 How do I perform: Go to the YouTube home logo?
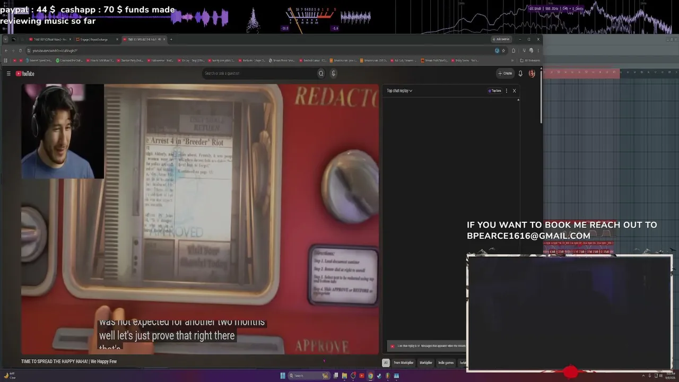pos(25,74)
